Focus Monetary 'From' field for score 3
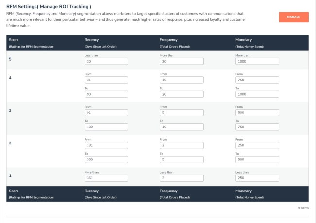This screenshot has width=316, height=223. point(257,112)
